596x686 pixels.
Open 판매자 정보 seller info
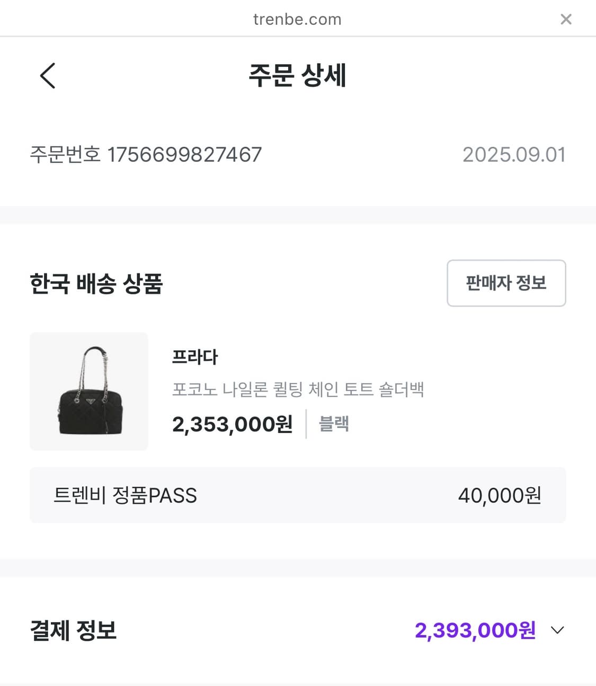click(x=506, y=283)
